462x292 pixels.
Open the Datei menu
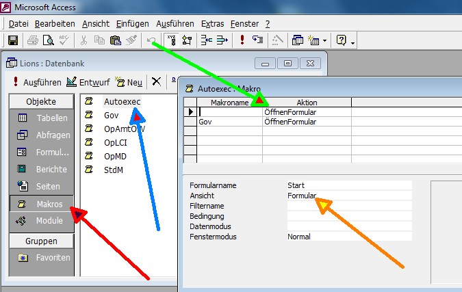pyautogui.click(x=18, y=24)
